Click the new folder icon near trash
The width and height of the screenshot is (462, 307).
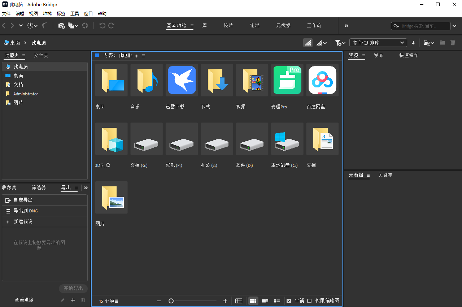pyautogui.click(x=443, y=43)
